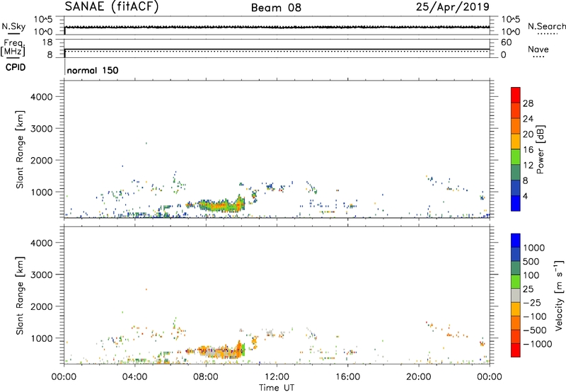Click the 'Time UT' axis title
Image resolution: width=566 pixels, height=392 pixels.
click(277, 388)
